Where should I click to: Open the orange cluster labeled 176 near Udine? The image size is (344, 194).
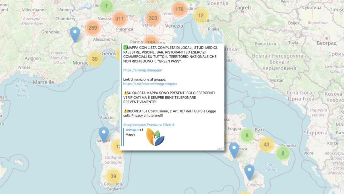click(x=179, y=9)
